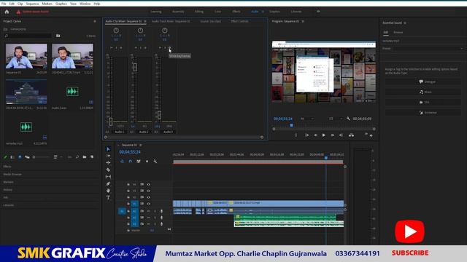The image size is (467, 262).
Task: Toggle write keyframes on Audio 3 channel
Action: click(169, 47)
